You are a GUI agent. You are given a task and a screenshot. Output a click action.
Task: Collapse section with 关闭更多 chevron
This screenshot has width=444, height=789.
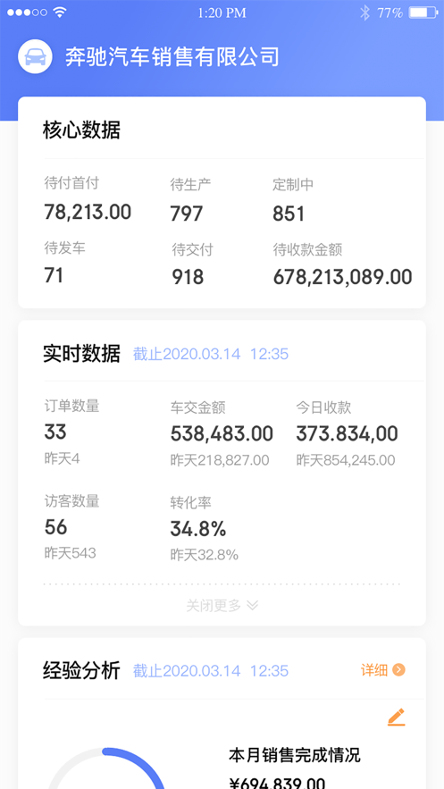pos(222,605)
